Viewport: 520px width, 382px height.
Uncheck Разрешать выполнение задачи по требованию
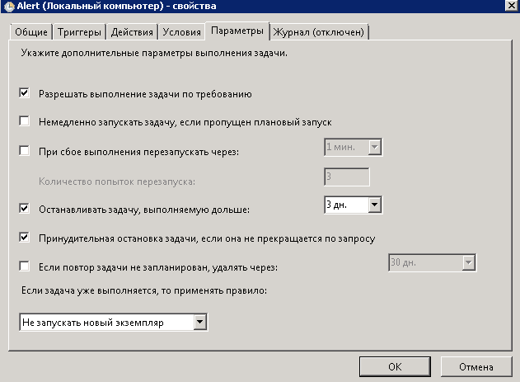[x=24, y=92]
